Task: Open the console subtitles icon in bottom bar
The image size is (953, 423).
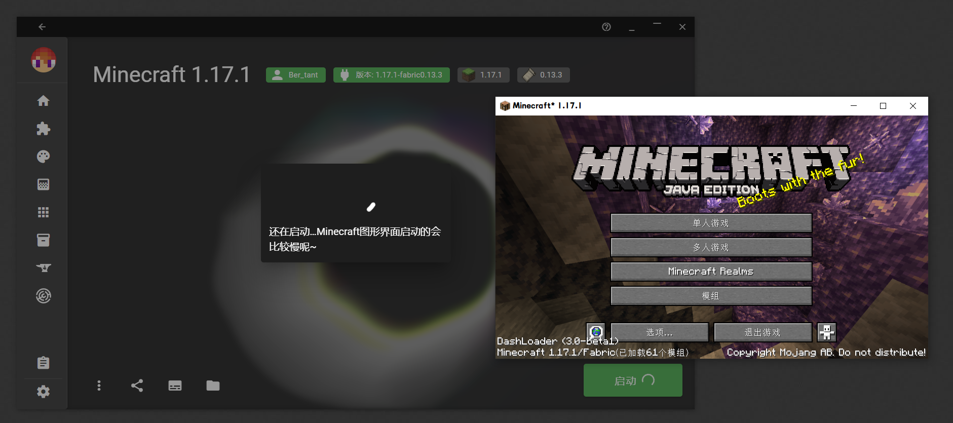Action: point(175,386)
